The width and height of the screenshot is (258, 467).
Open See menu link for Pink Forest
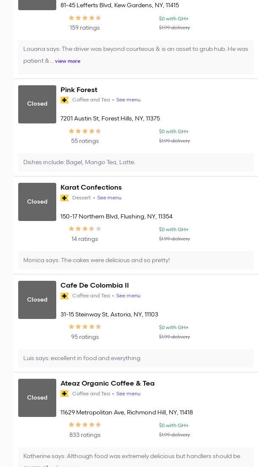[x=128, y=100]
